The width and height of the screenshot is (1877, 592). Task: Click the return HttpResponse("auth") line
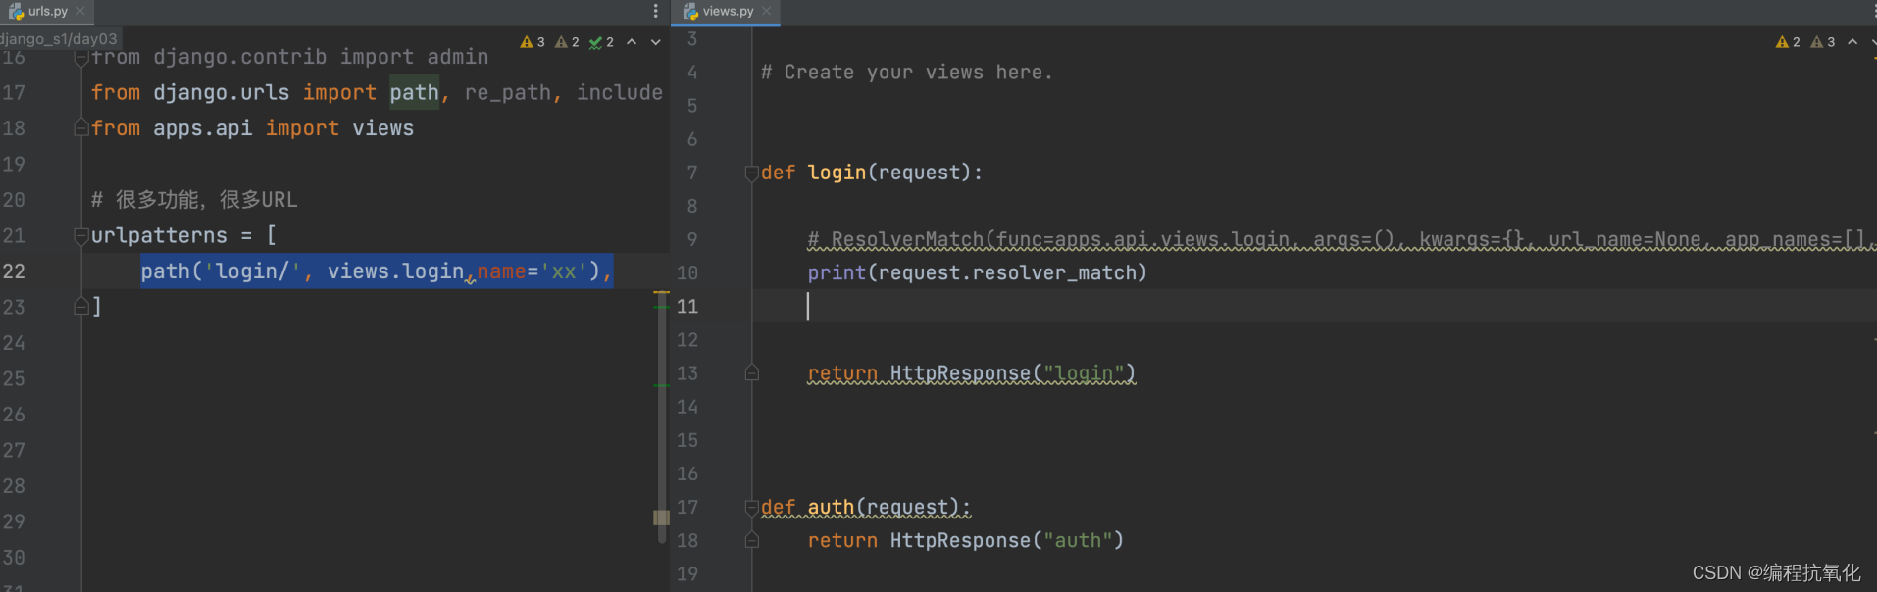click(965, 540)
